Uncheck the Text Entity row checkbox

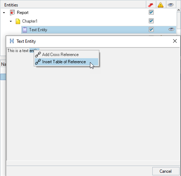[x=151, y=29]
